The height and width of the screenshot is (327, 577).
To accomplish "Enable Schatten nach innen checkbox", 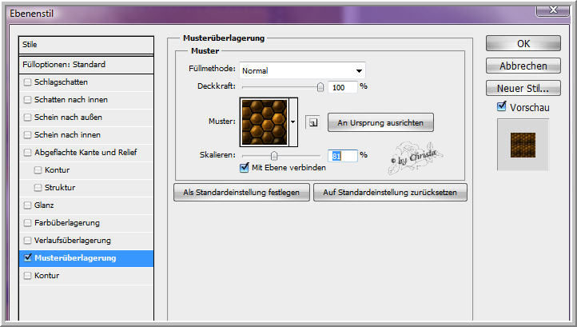I will click(27, 100).
